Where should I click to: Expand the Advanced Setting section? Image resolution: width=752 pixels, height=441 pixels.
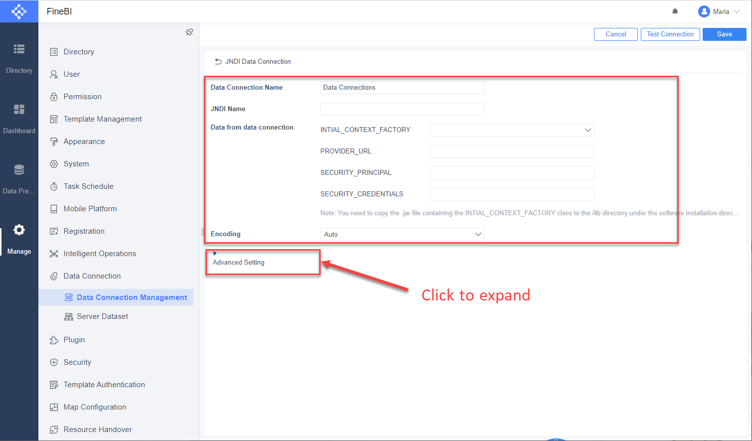click(238, 262)
